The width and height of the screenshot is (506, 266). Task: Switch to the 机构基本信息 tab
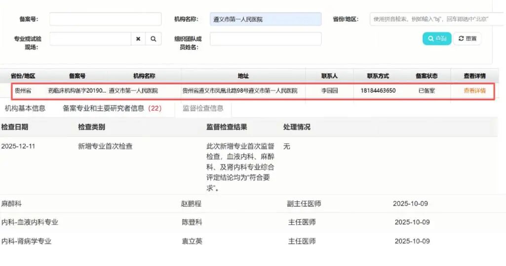(25, 108)
